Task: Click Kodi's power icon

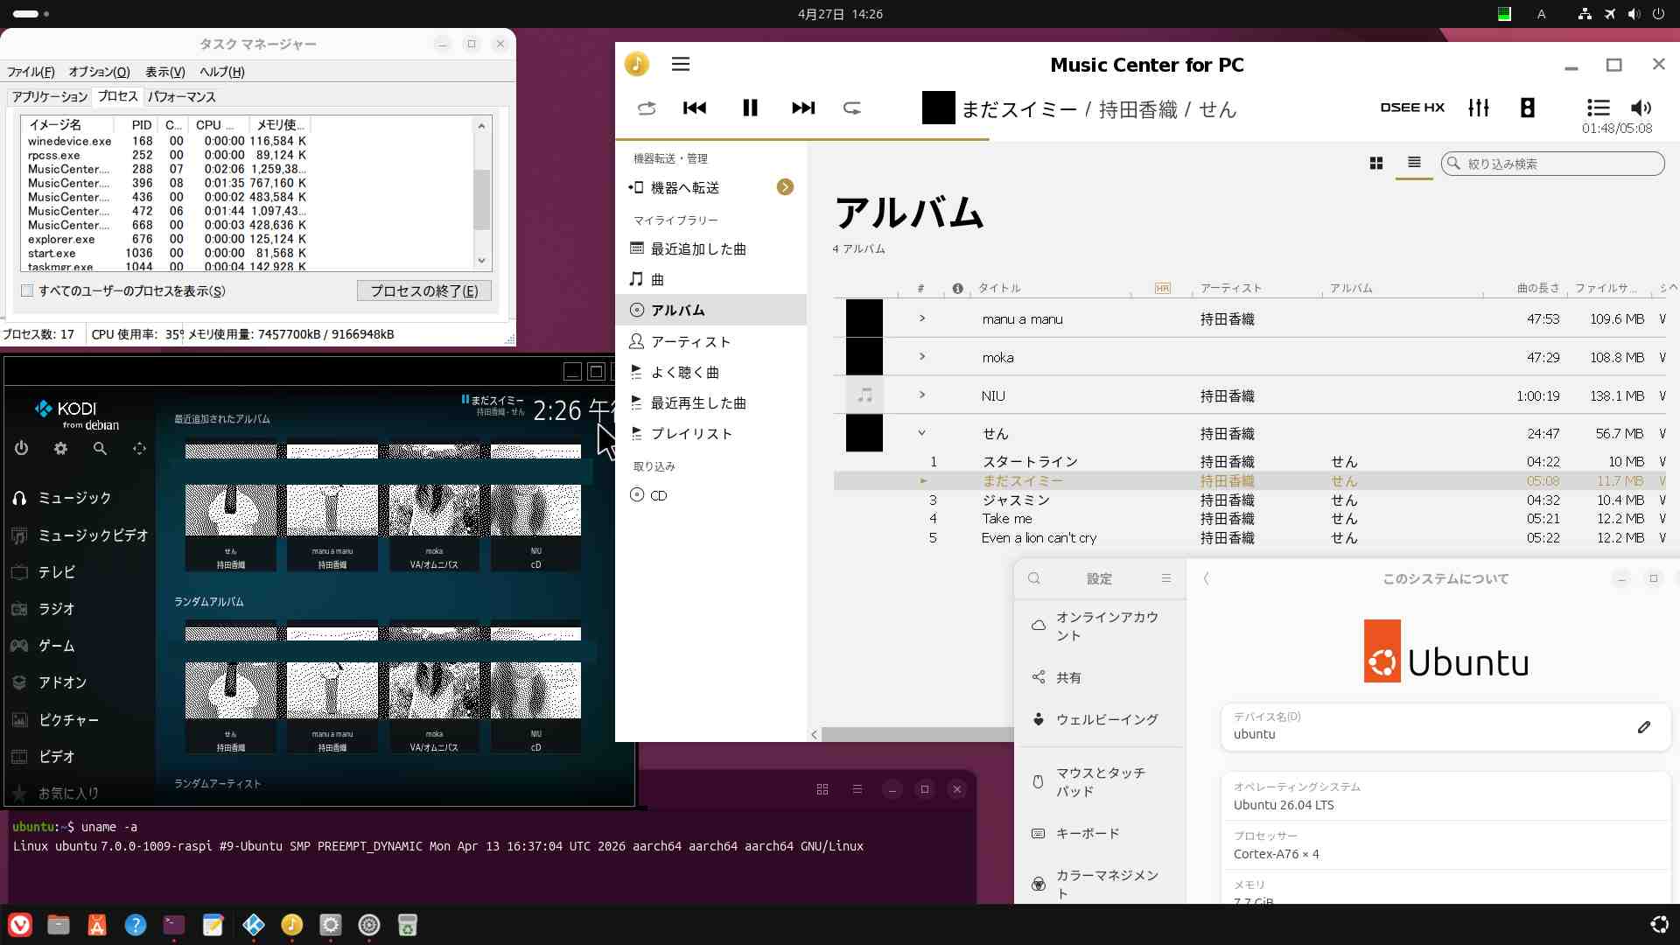Action: click(22, 448)
